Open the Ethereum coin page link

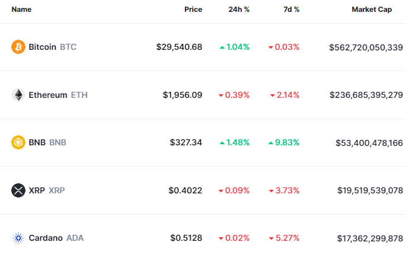[47, 95]
